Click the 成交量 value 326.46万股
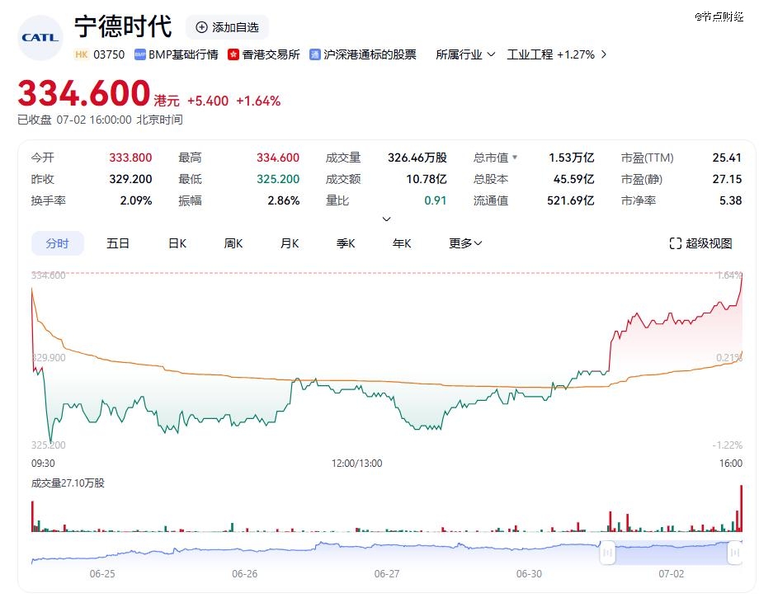 417,158
